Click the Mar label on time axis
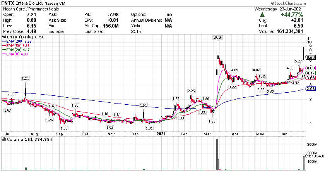325x171 pixels. click(x=207, y=134)
